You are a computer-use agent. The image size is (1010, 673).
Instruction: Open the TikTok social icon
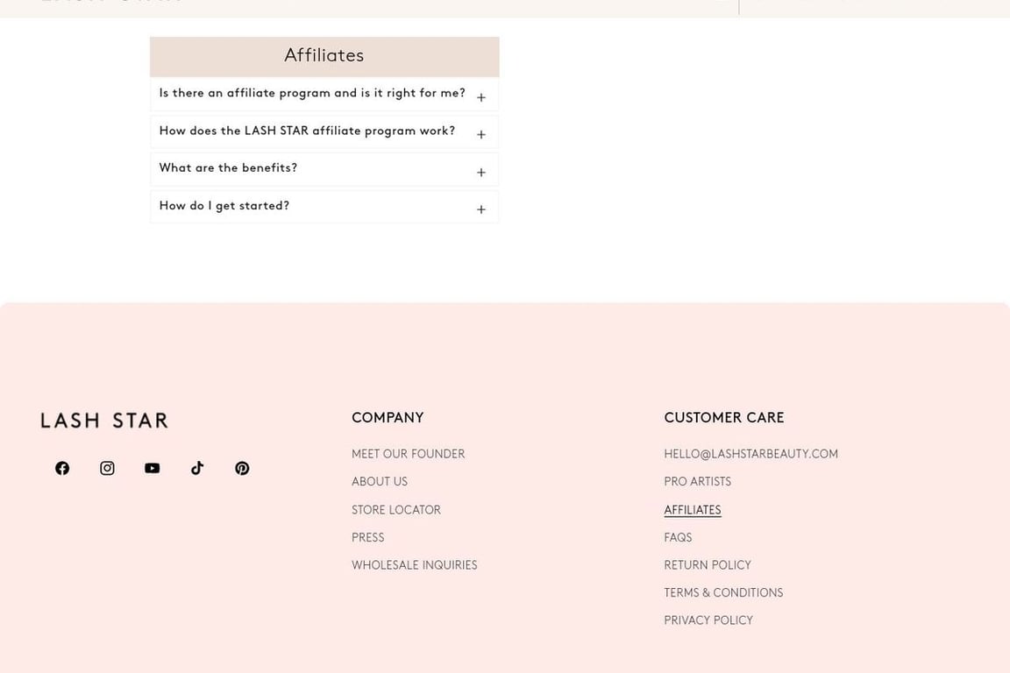tap(197, 468)
